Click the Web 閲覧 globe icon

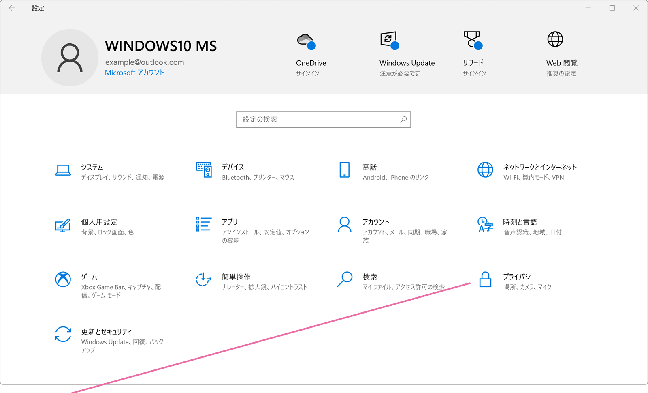coord(555,39)
